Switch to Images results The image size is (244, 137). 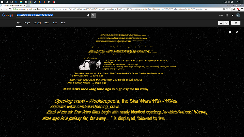[27, 23]
